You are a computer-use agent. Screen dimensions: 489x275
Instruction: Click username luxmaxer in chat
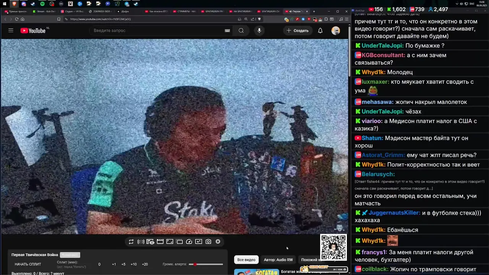(x=376, y=82)
